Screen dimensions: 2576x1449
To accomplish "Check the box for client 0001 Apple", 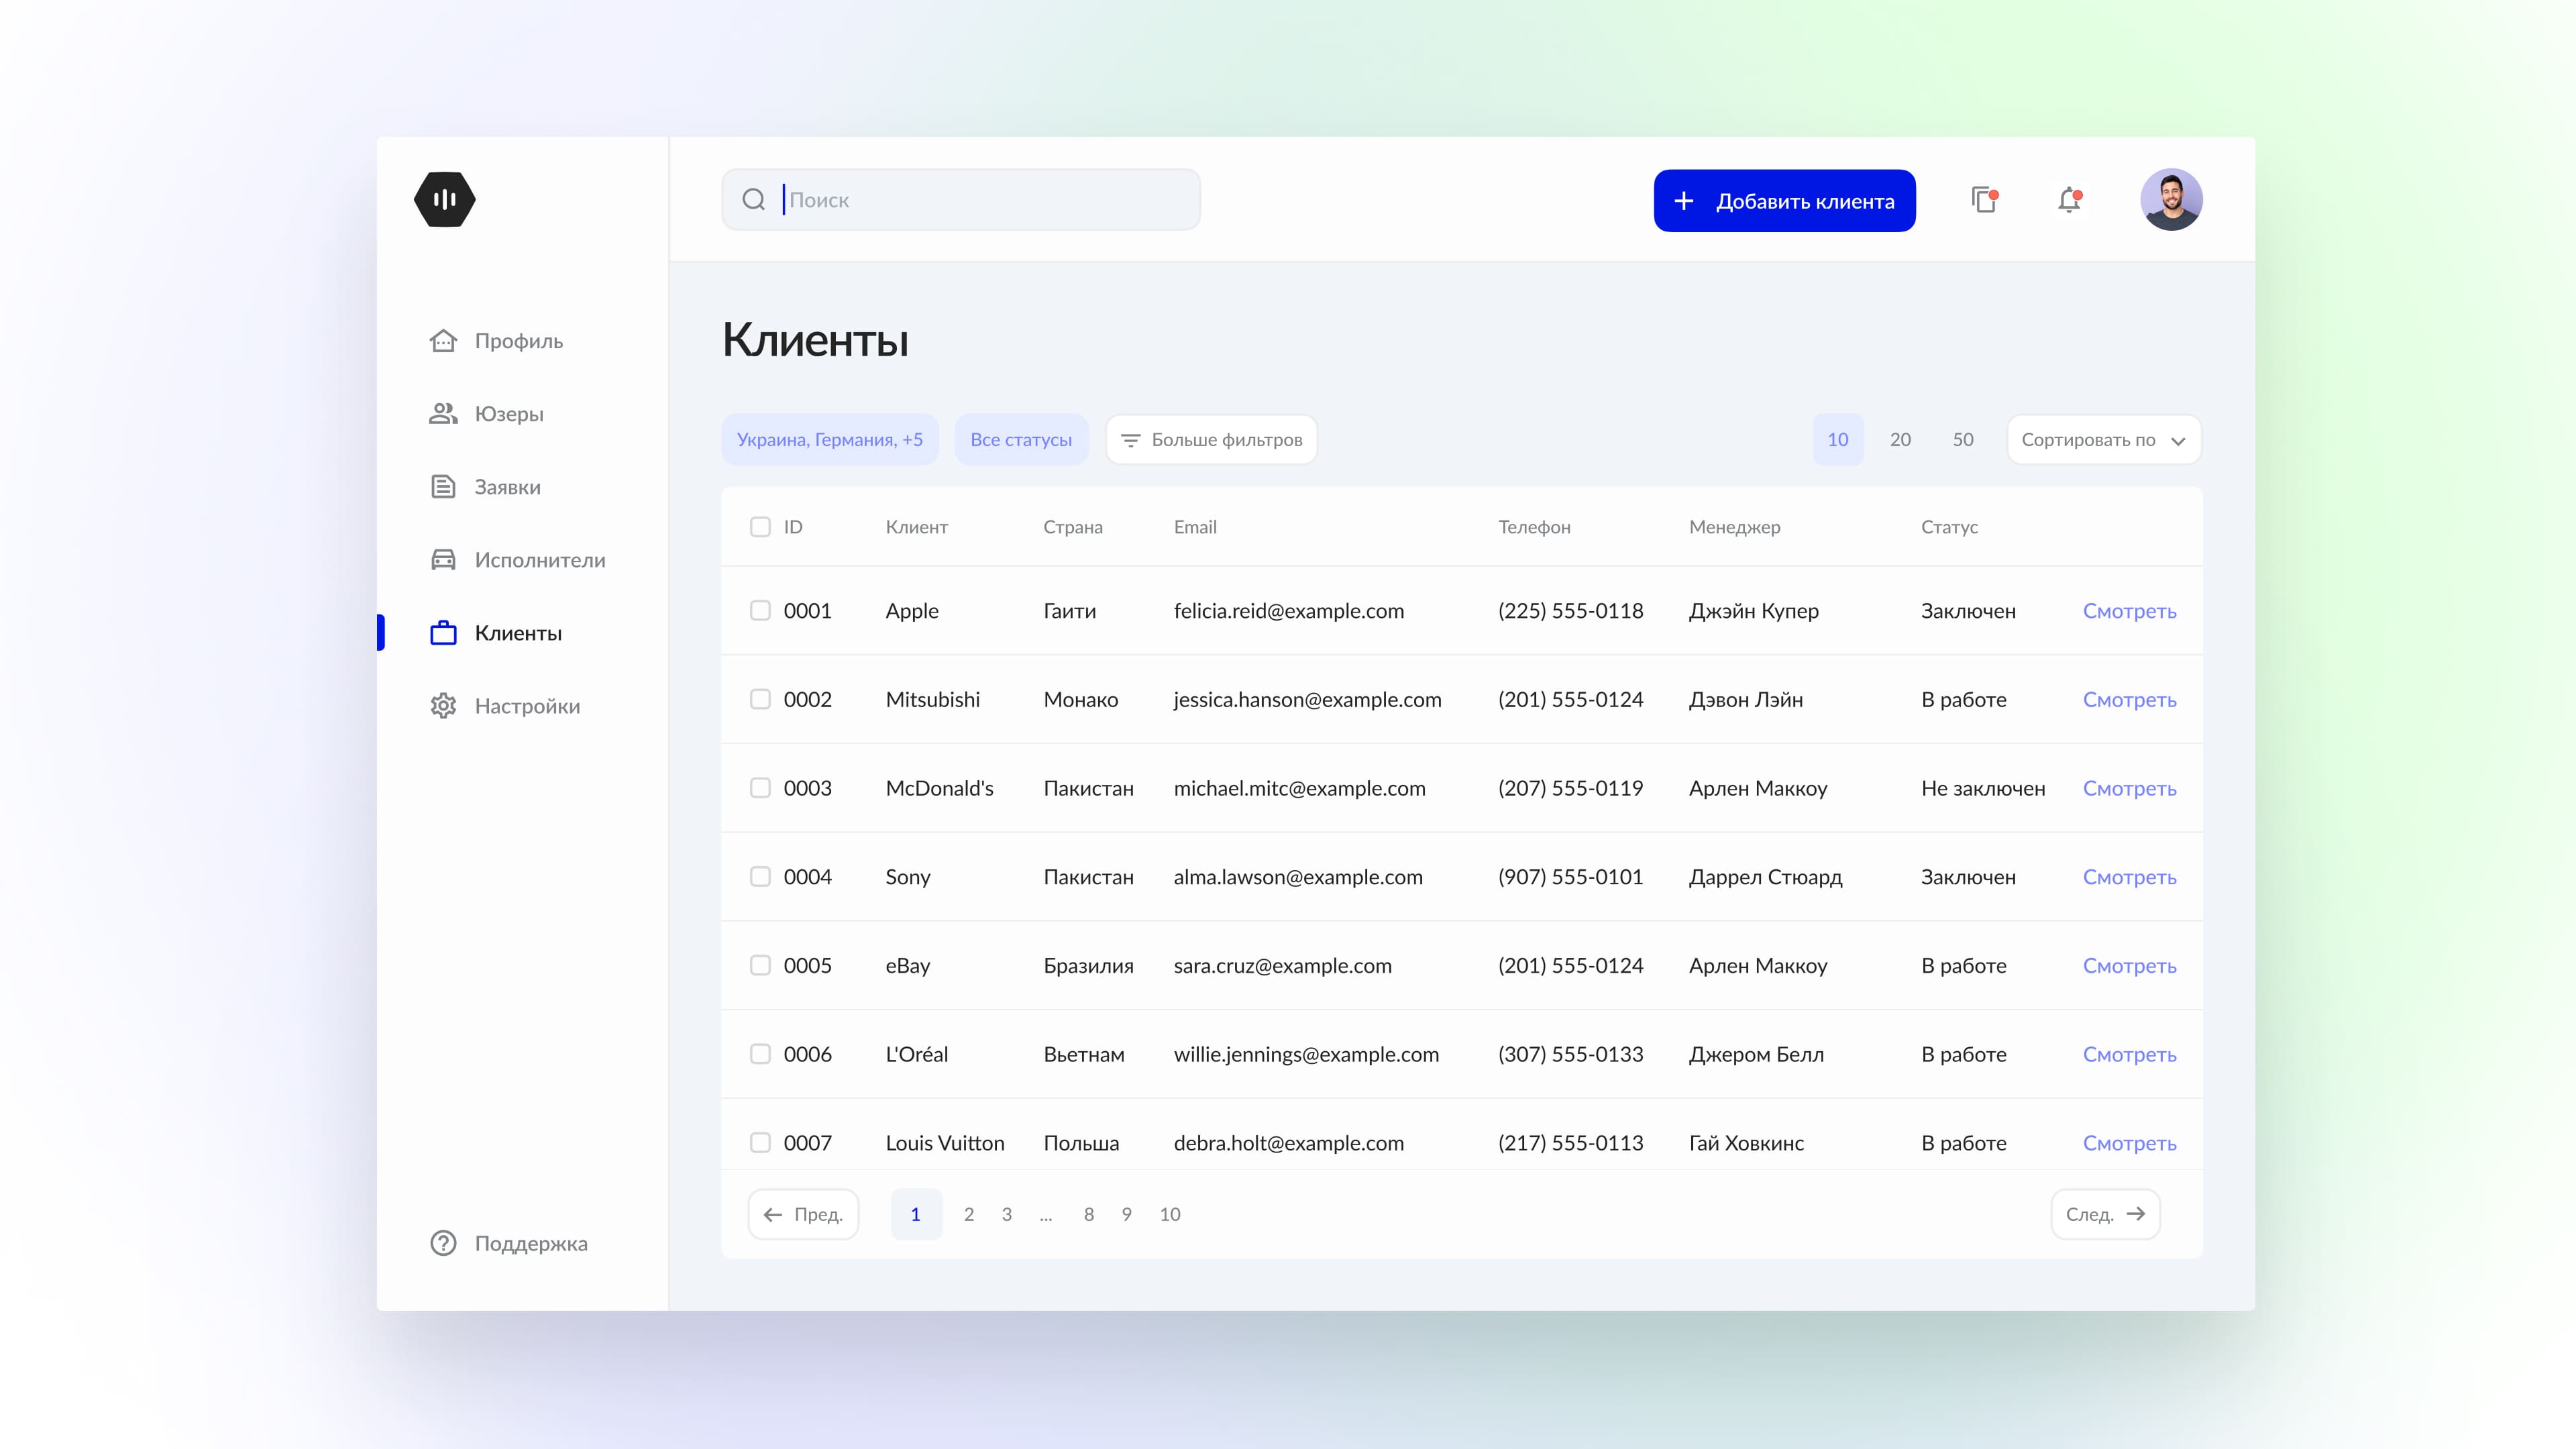I will (x=760, y=611).
